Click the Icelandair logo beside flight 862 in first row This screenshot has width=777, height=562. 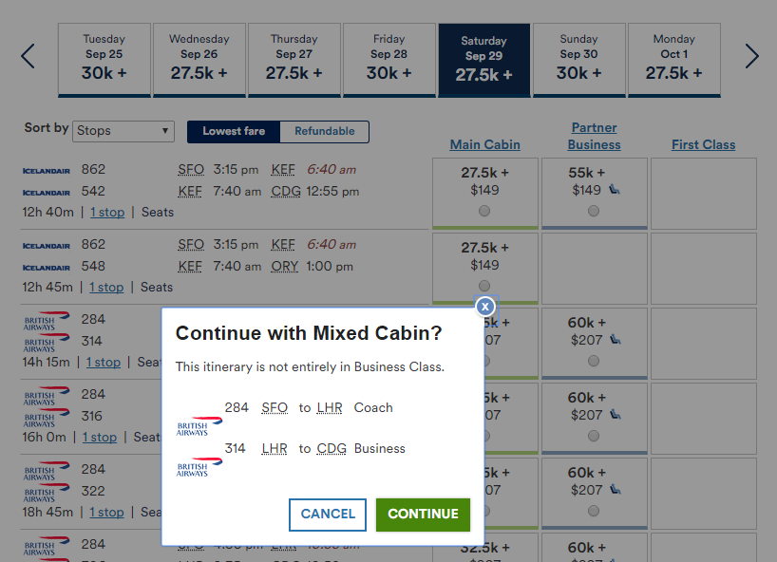47,171
